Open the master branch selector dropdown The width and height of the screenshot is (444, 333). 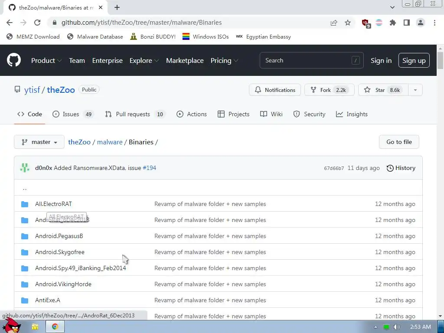pyautogui.click(x=39, y=142)
